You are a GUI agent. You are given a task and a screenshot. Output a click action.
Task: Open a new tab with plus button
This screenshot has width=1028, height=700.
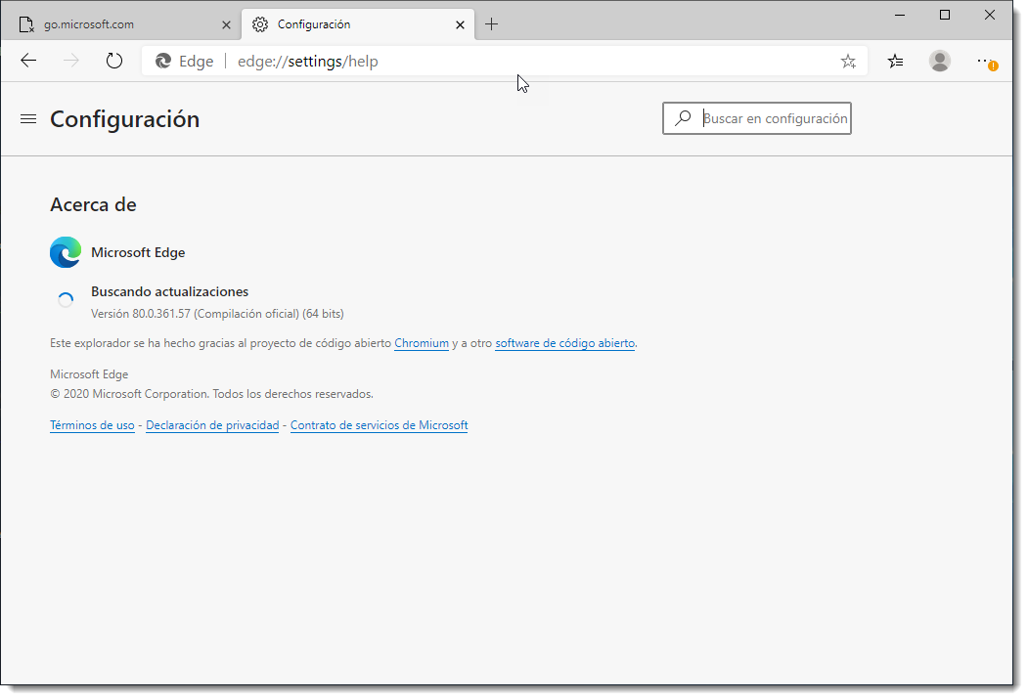point(492,24)
